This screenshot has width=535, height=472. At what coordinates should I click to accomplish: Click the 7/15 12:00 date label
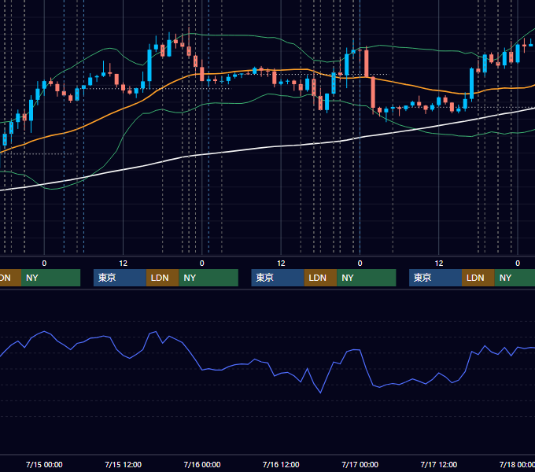coord(124,464)
